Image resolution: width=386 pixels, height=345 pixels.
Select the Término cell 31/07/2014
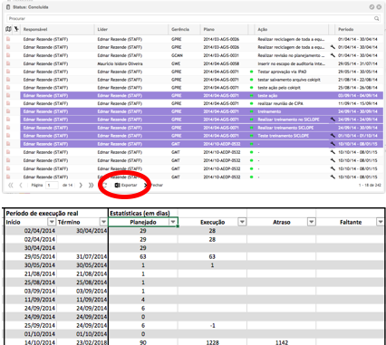pyautogui.click(x=82, y=256)
